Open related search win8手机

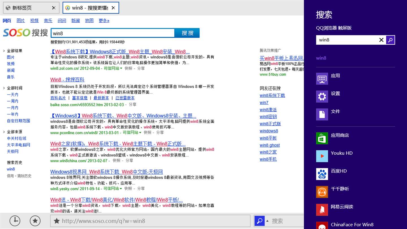coord(268,159)
